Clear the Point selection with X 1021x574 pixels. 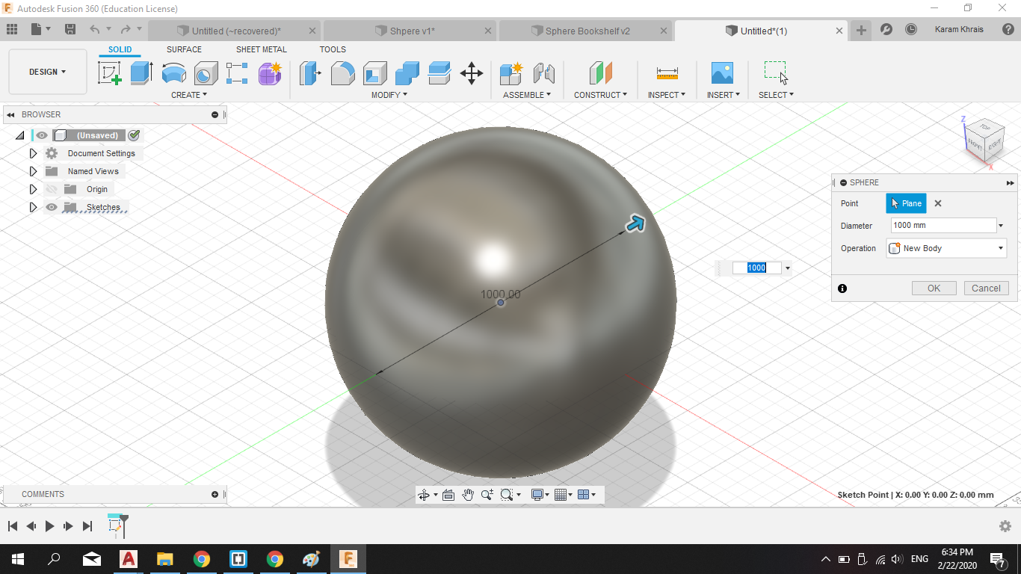pyautogui.click(x=938, y=203)
